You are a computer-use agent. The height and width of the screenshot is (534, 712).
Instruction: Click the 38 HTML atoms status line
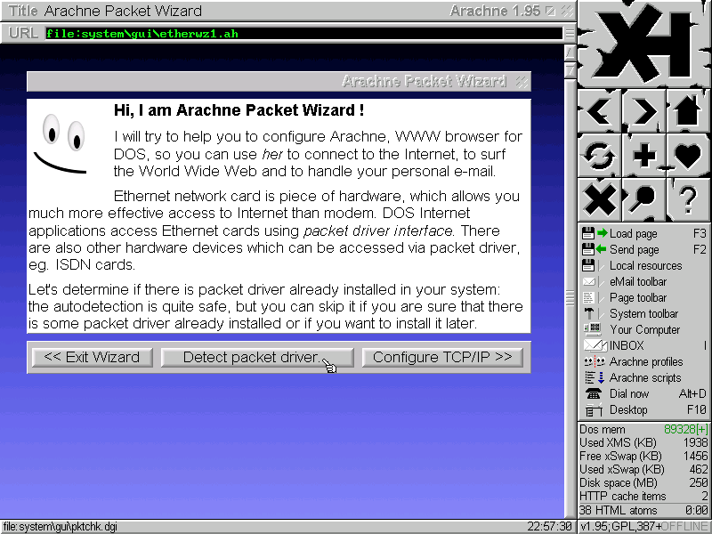click(x=643, y=510)
